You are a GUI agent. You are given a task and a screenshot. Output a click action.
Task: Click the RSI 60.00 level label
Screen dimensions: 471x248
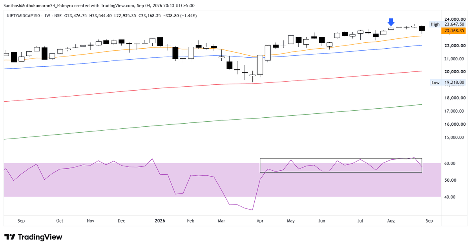(x=449, y=163)
